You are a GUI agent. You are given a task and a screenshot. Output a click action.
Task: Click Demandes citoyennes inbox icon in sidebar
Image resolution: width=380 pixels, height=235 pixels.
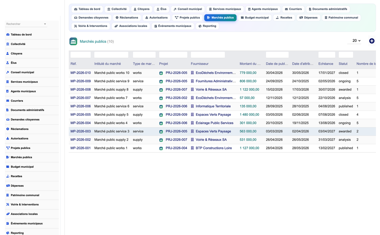tap(8, 120)
